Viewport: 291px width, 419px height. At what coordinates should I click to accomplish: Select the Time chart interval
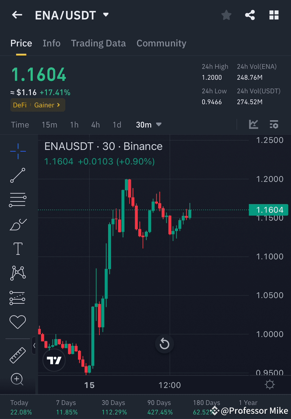pos(20,125)
